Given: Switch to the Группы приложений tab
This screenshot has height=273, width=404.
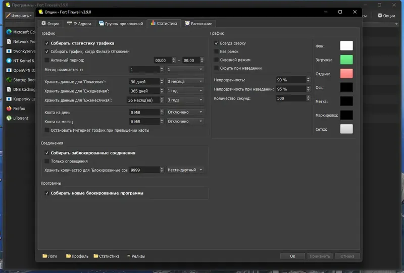Looking at the screenshot, I should tap(121, 23).
